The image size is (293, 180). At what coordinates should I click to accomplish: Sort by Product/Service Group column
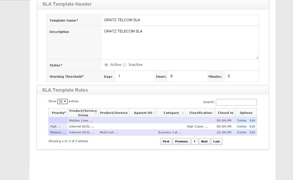coord(83,113)
